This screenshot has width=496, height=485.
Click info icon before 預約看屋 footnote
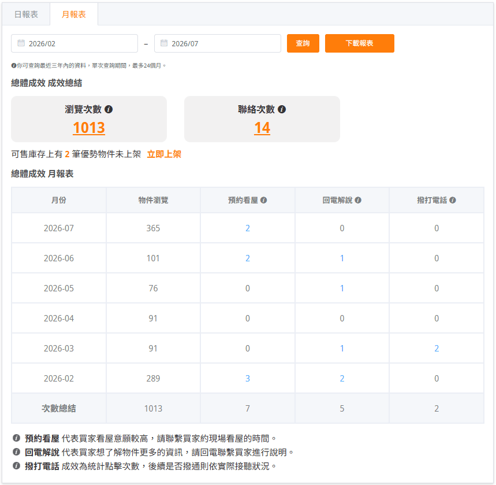(x=16, y=438)
